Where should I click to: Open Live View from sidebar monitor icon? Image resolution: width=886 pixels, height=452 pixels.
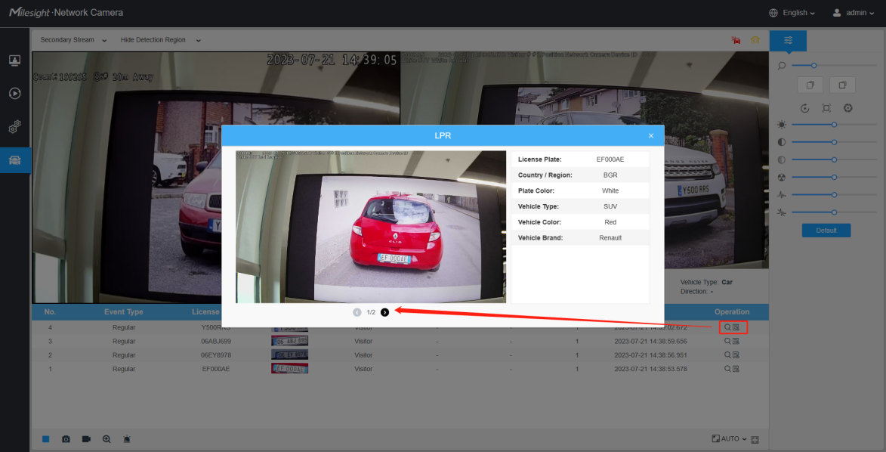[x=15, y=60]
